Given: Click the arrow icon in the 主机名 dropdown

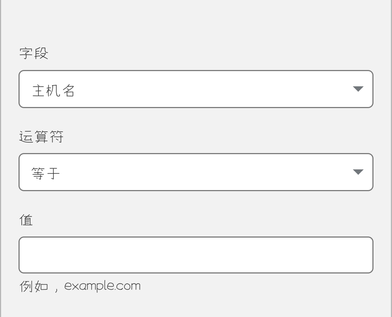Looking at the screenshot, I should click(358, 89).
